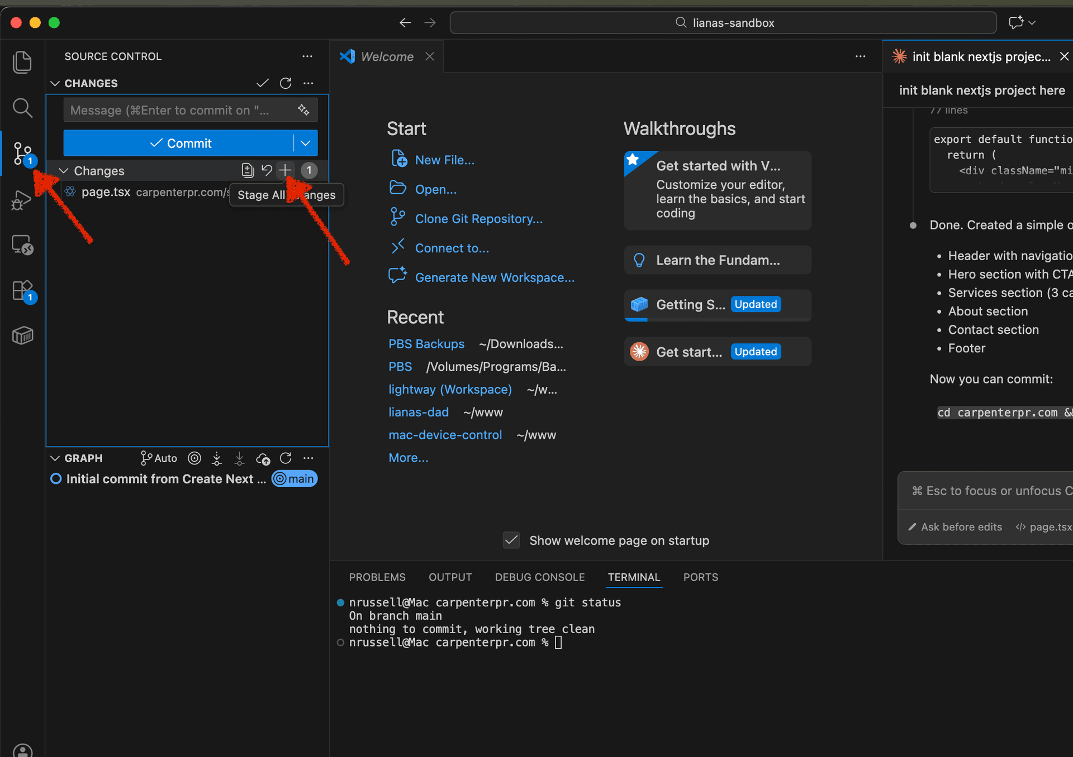Open the Remote Explorer icon
The image size is (1073, 757).
(22, 244)
